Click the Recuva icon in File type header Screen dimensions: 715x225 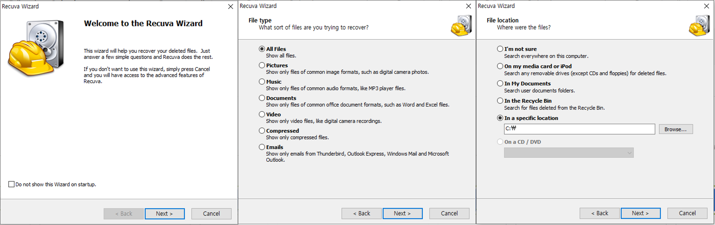[x=461, y=26]
